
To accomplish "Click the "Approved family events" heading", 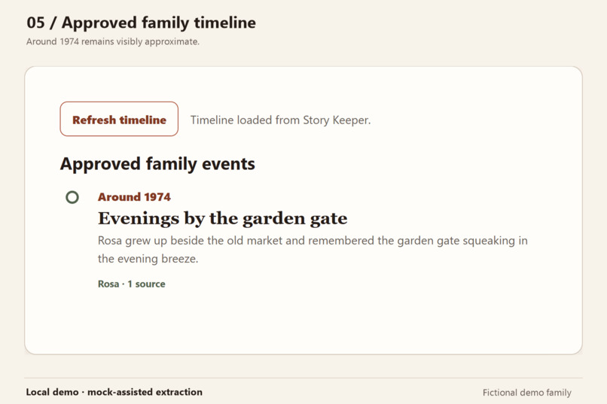I will (157, 163).
